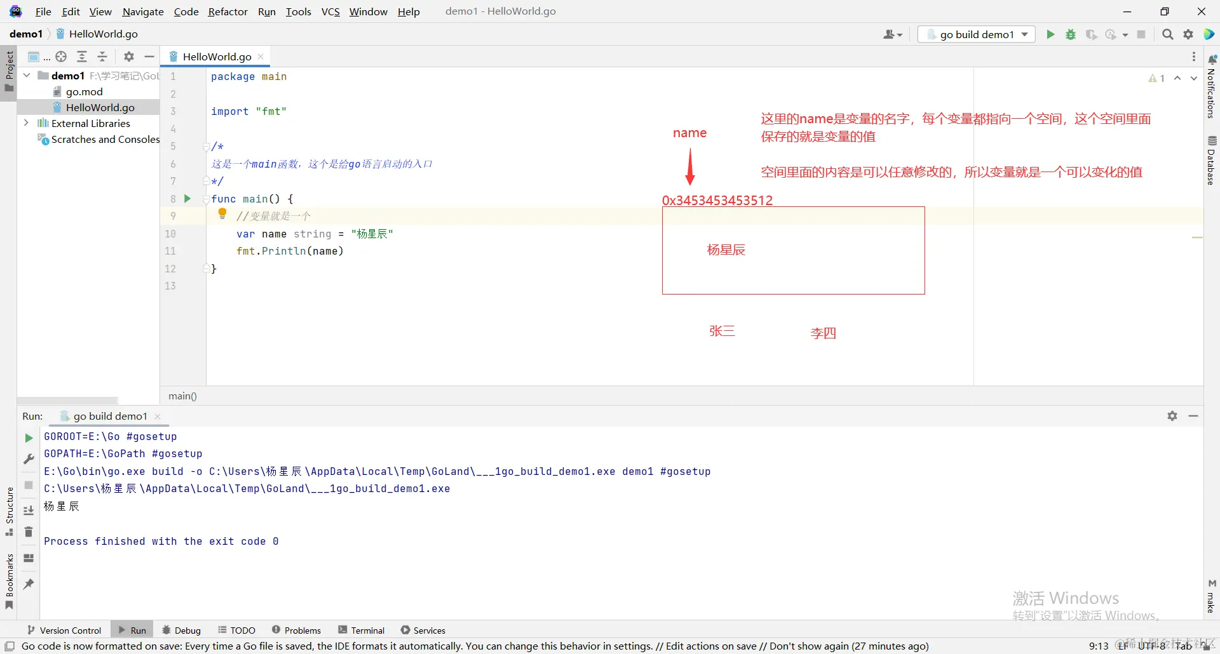
Task: Click the gutter run arrow beside func main
Action: click(187, 199)
